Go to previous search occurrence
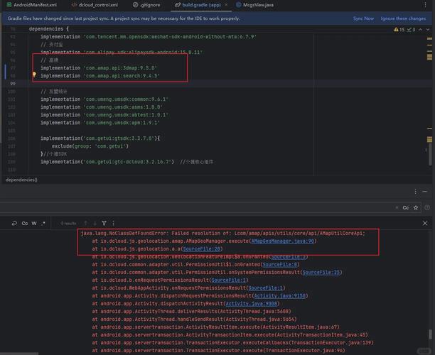Image resolution: width=435 pixels, height=355 pixels. (x=85, y=224)
